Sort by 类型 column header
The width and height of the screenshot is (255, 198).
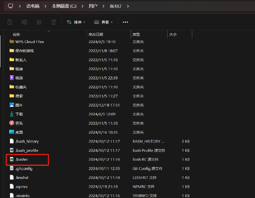tap(136, 34)
